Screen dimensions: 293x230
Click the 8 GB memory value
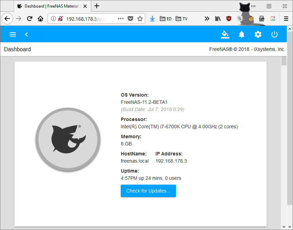point(126,144)
